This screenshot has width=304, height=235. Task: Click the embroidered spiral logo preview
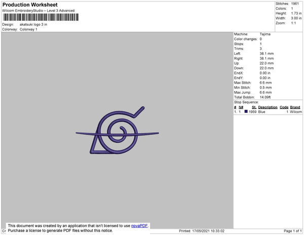tap(117, 130)
